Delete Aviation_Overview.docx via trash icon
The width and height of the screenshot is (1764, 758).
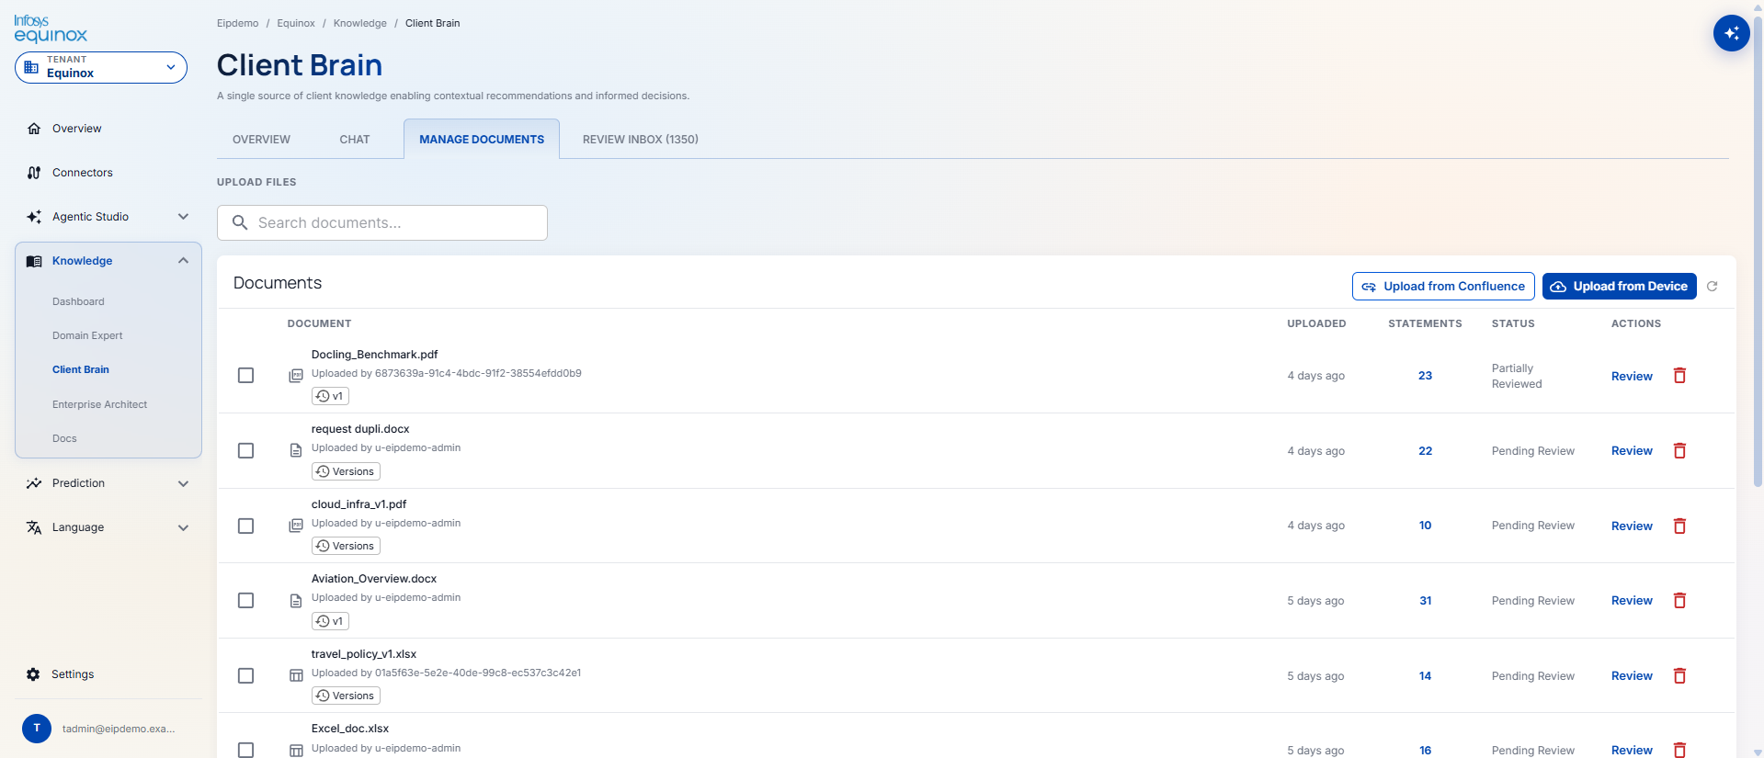[1679, 601]
